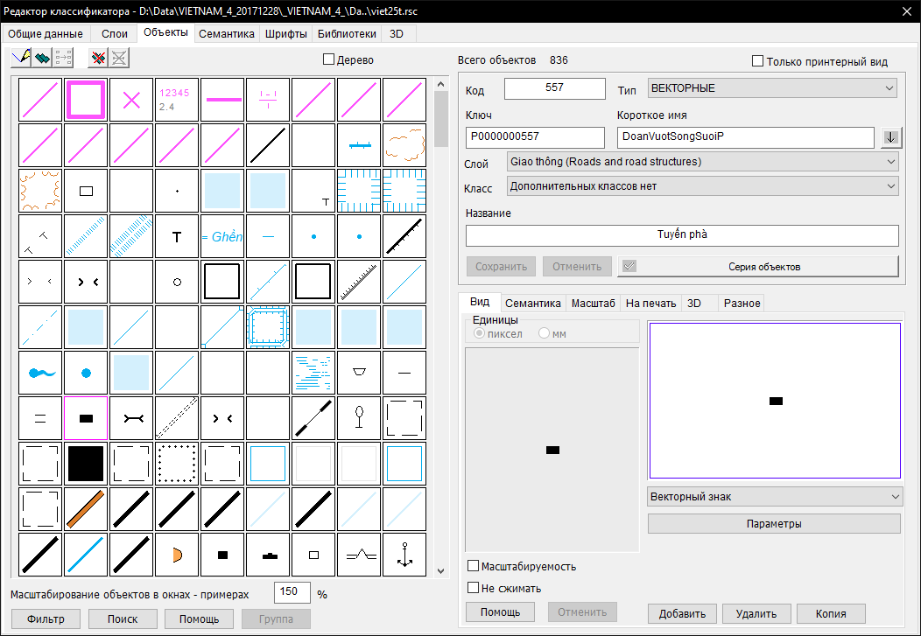Screen dimensions: 921x636
Task: Open the Тип dropdown showing ВЕКТОРНЫЕ
Action: pyautogui.click(x=772, y=88)
